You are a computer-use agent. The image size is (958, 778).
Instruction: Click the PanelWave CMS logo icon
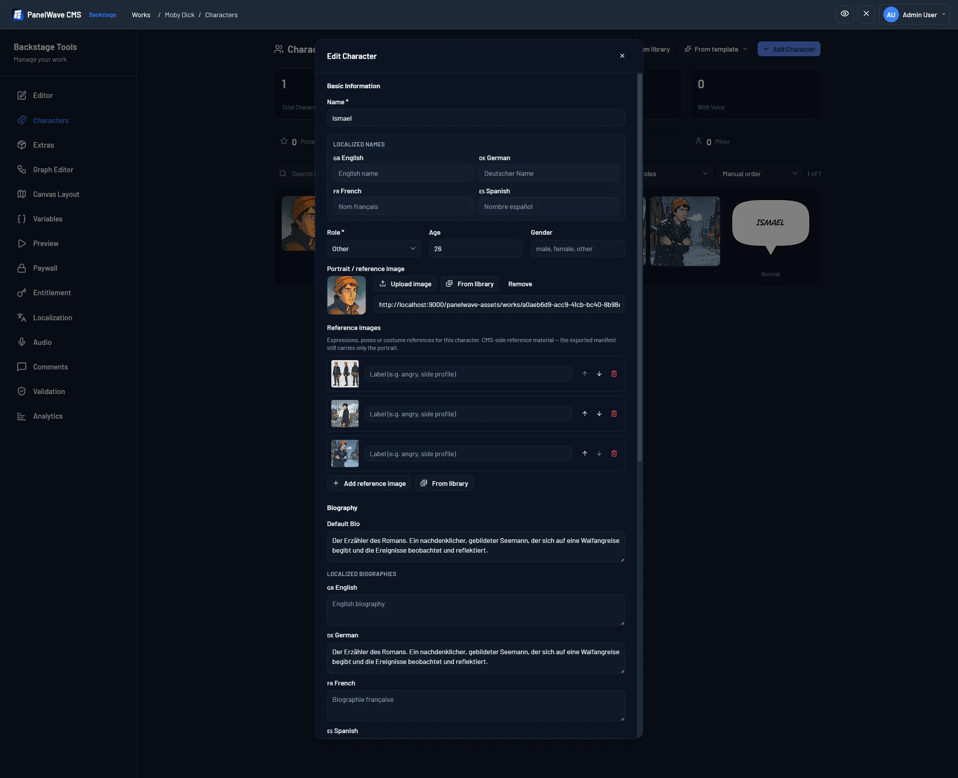tap(18, 15)
